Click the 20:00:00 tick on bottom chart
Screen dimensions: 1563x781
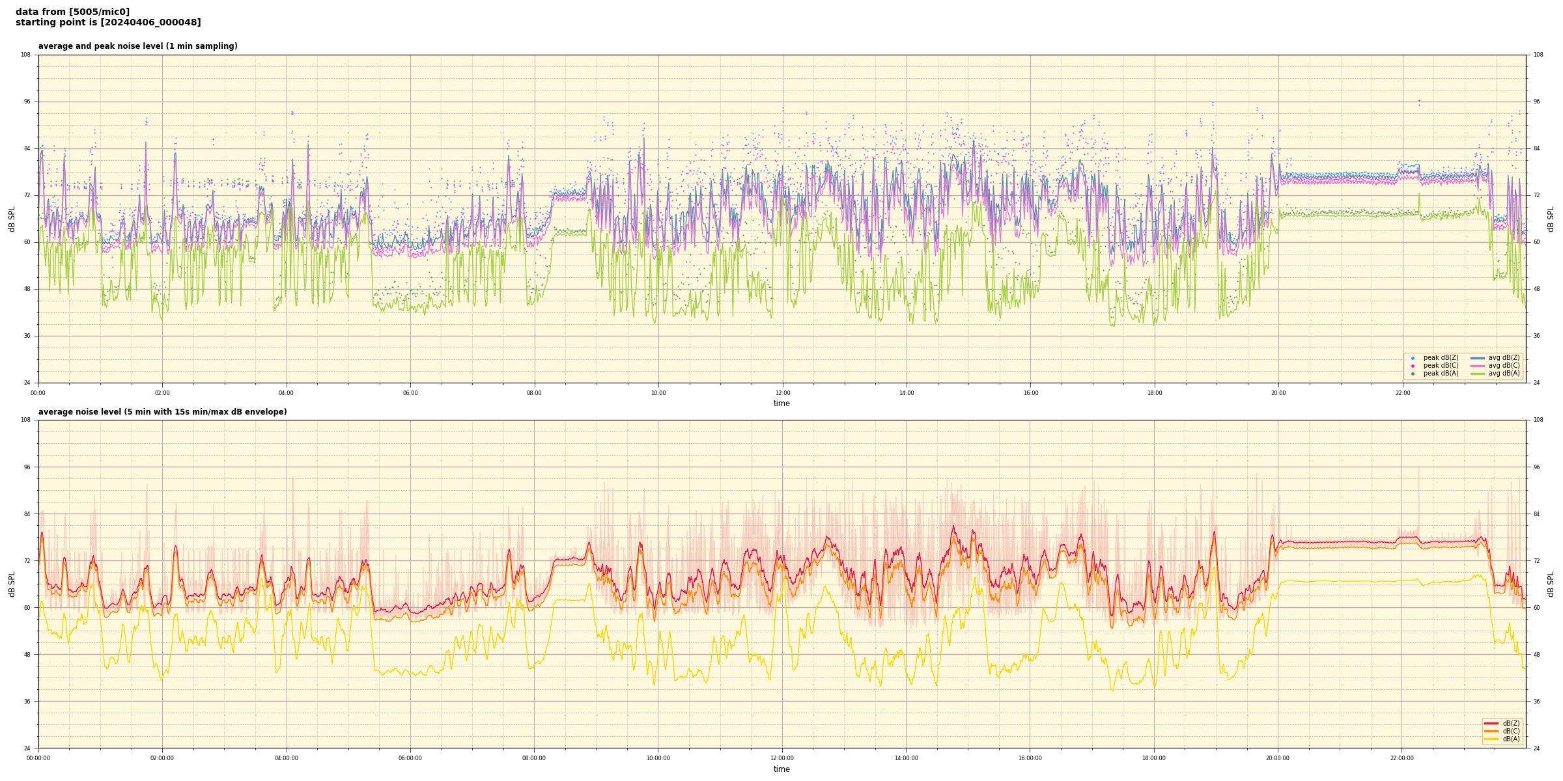coord(1278,758)
